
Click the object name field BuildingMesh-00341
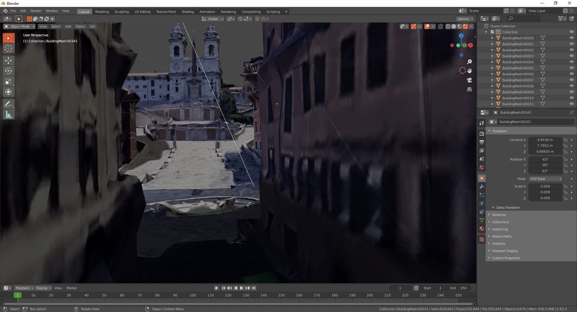(x=536, y=122)
